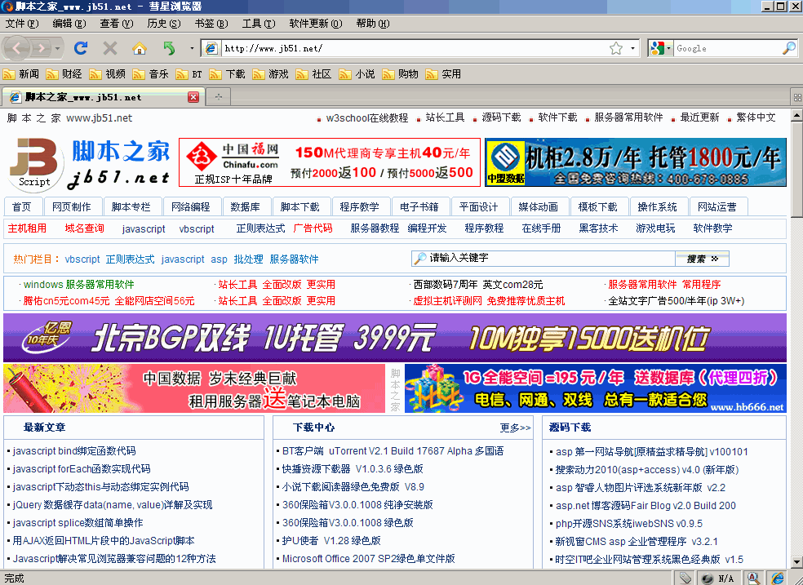Open the 小说 bookmark feed folder
Image resolution: width=803 pixels, height=585 pixels.
coord(357,74)
